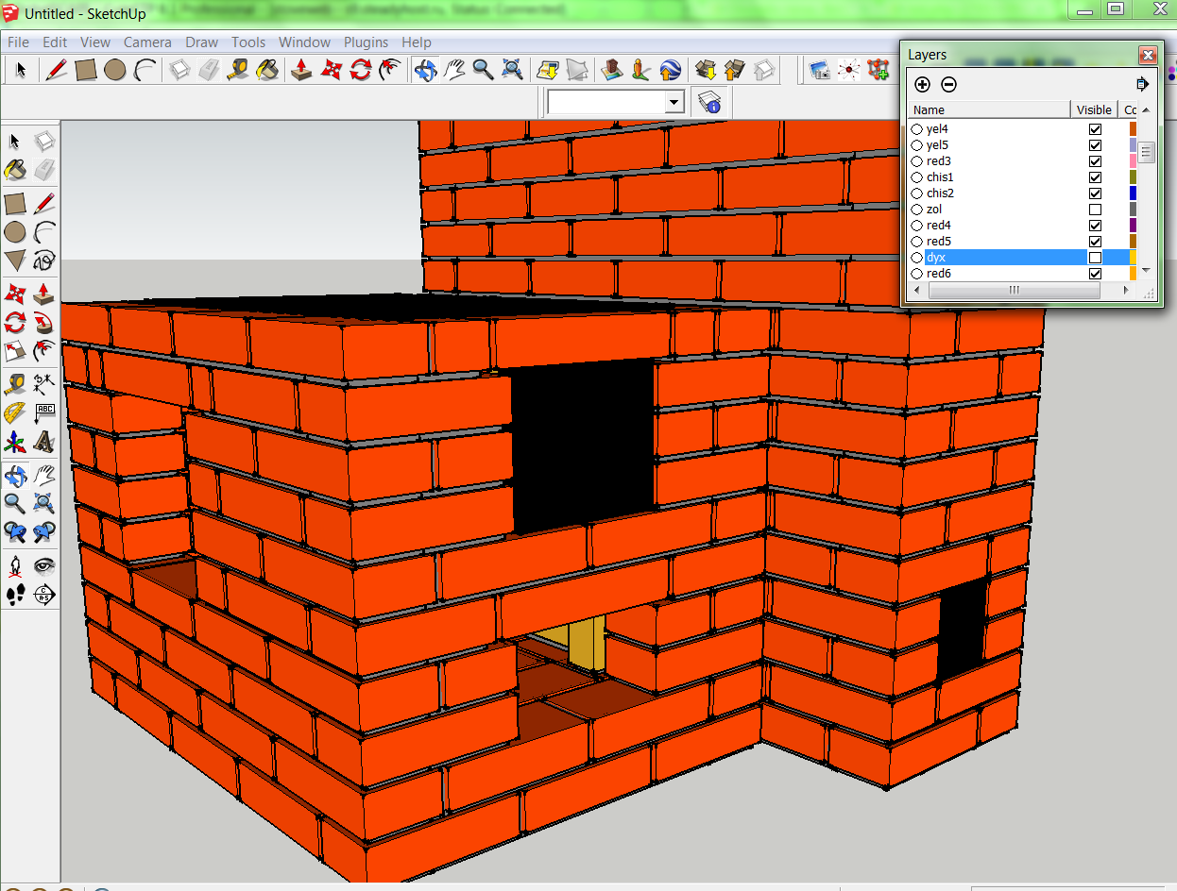
Task: Open the Layers panel details flyout arrow
Action: (x=1142, y=85)
